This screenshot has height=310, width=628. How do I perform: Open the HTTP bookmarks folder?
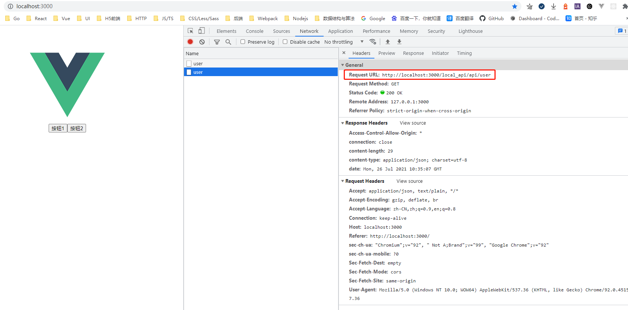[137, 18]
